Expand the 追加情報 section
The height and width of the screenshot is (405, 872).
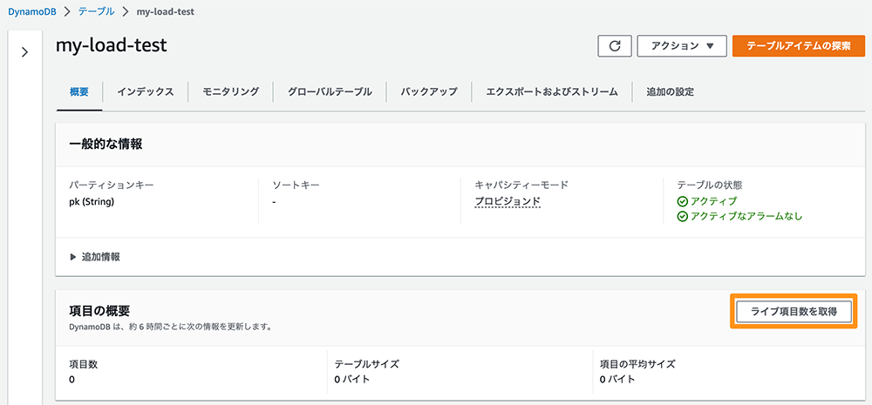(94, 257)
